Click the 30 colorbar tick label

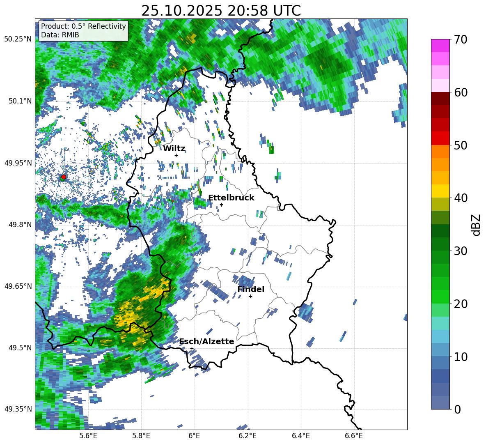pyautogui.click(x=460, y=251)
